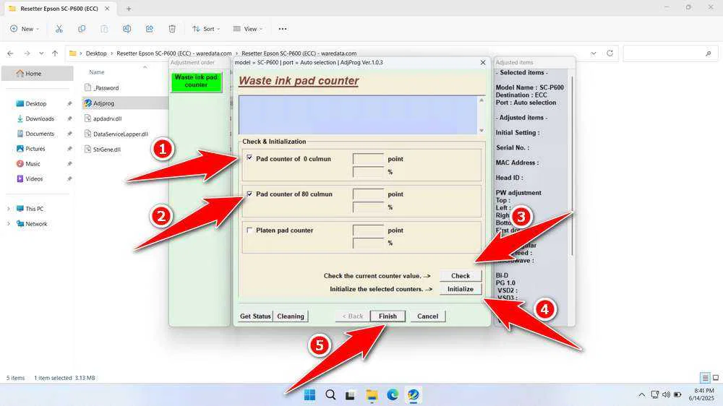Toggle the Pad counter of 80 culmun checkbox
723x406 pixels.
[x=250, y=194]
